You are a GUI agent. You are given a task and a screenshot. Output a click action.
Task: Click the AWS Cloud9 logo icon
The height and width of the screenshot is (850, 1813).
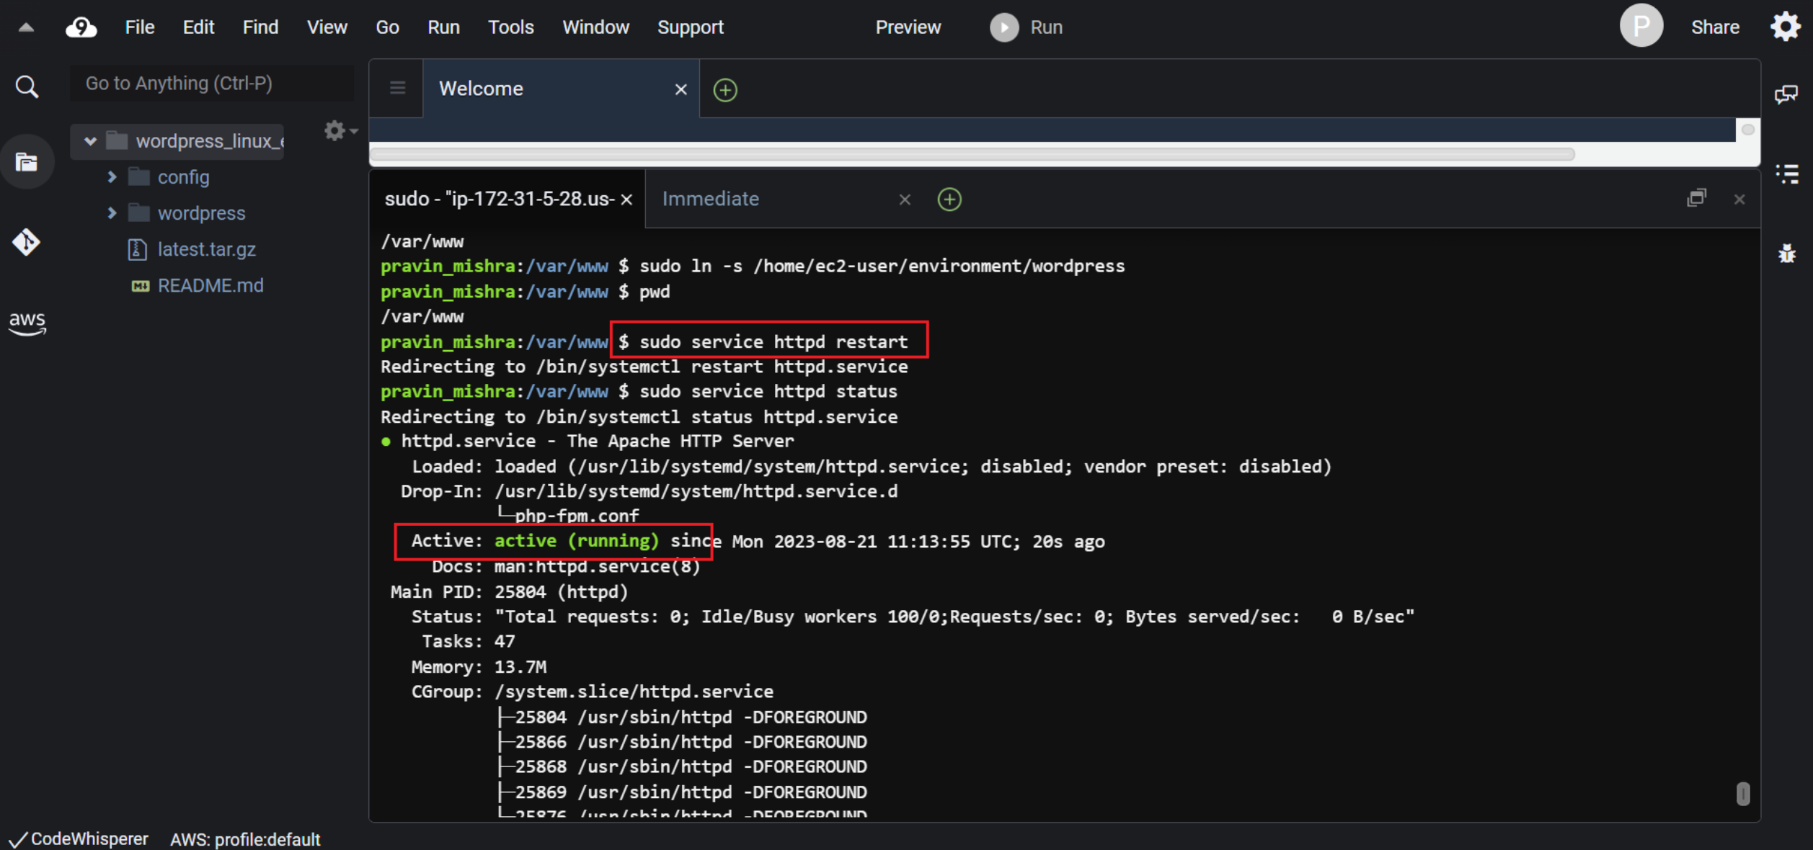[x=81, y=27]
